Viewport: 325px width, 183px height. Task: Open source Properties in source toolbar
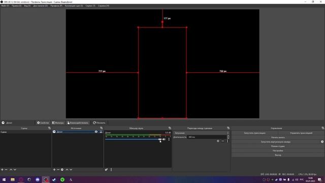pos(43,123)
